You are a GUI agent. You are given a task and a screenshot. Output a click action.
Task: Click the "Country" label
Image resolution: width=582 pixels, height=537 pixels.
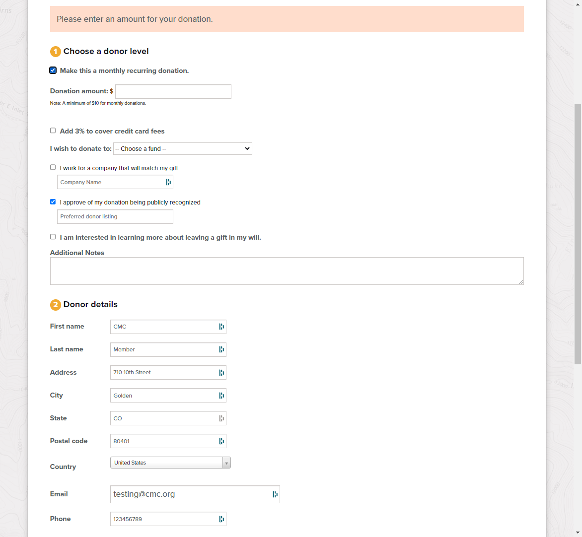point(63,467)
